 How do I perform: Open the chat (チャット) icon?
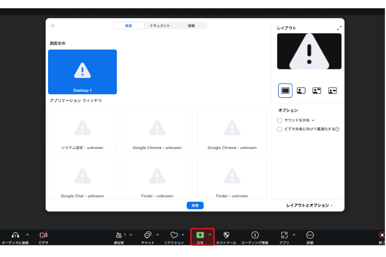[148, 235]
